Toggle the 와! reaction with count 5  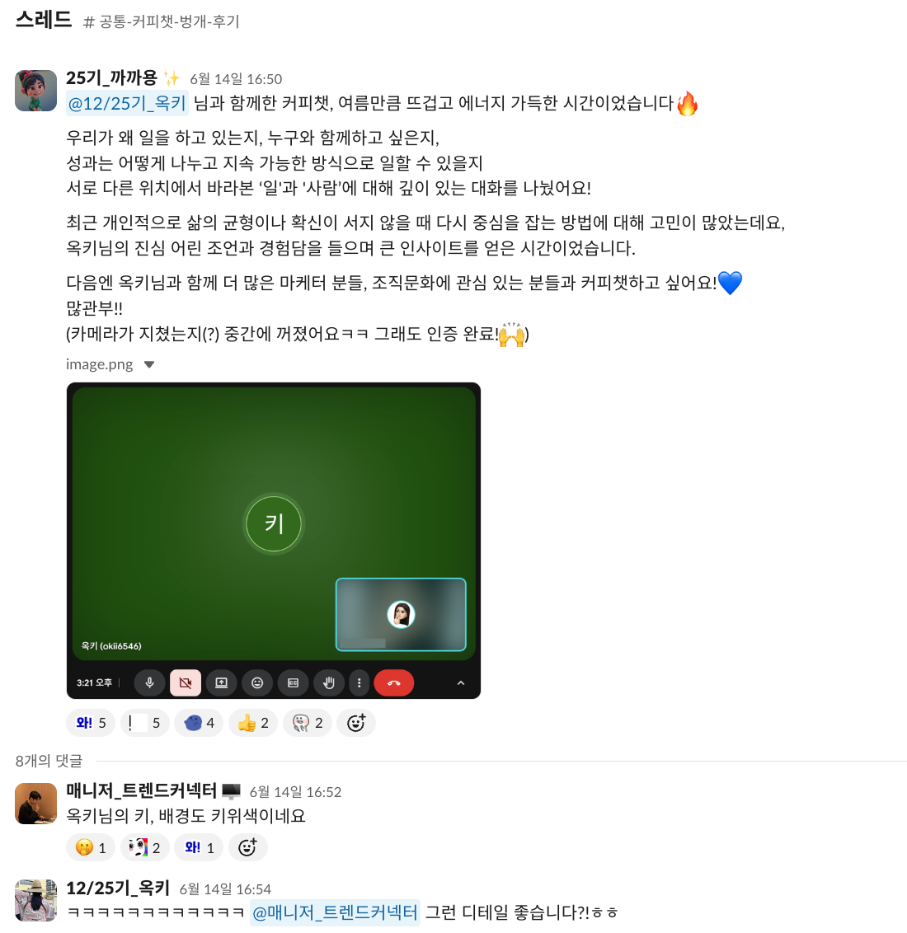(91, 723)
